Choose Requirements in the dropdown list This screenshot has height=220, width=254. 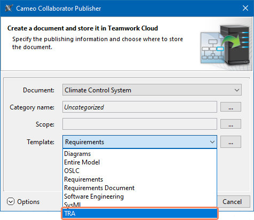pyautogui.click(x=140, y=179)
